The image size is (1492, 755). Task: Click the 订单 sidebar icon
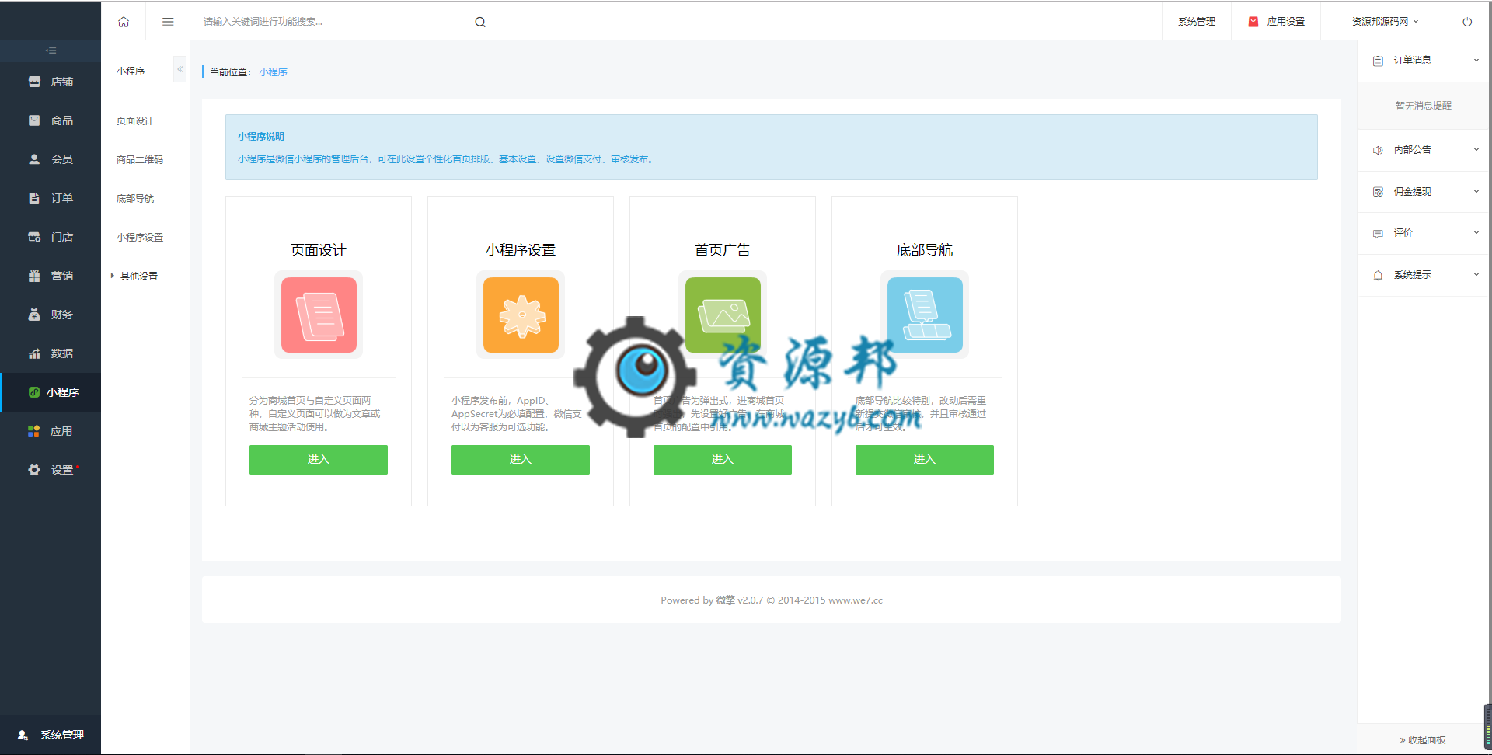click(x=34, y=198)
